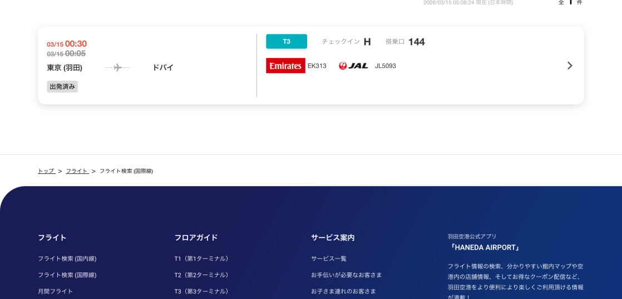Screen dimensions: 622x299
Task: Click the 「HANEDA AIRPORT」 app title
Action: click(485, 247)
